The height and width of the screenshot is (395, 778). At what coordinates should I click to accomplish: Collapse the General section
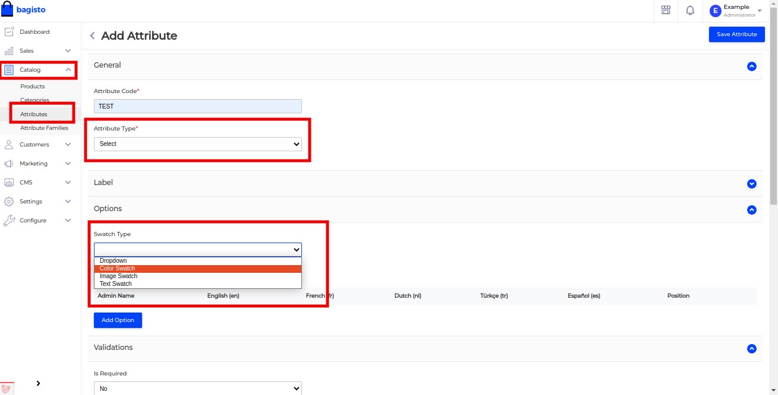pos(751,66)
